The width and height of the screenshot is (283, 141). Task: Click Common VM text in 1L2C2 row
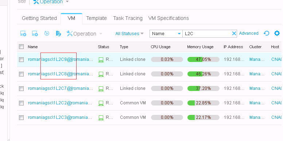pos(133,103)
